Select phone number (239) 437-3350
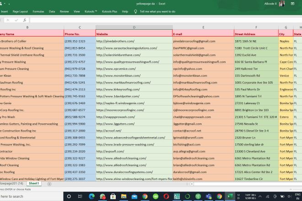 (x=80, y=172)
